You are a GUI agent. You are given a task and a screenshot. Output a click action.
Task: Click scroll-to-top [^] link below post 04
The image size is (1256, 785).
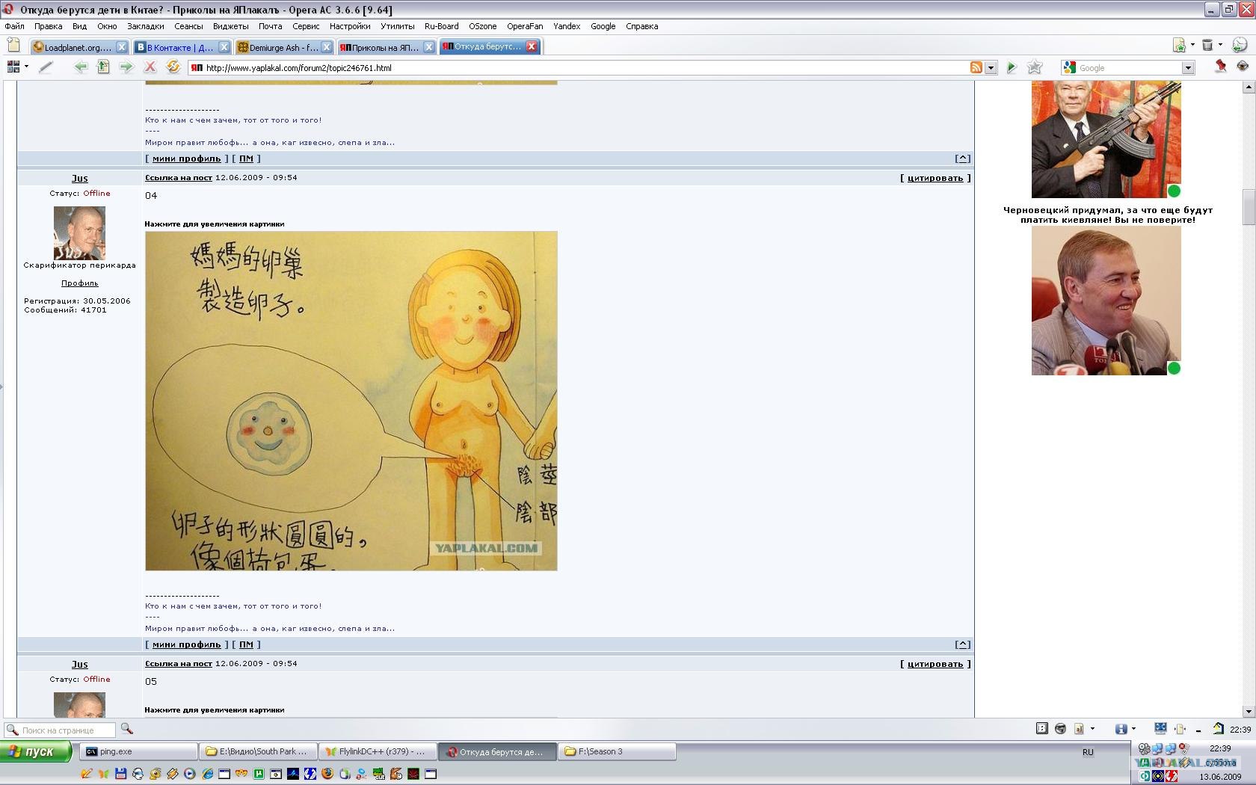[963, 644]
